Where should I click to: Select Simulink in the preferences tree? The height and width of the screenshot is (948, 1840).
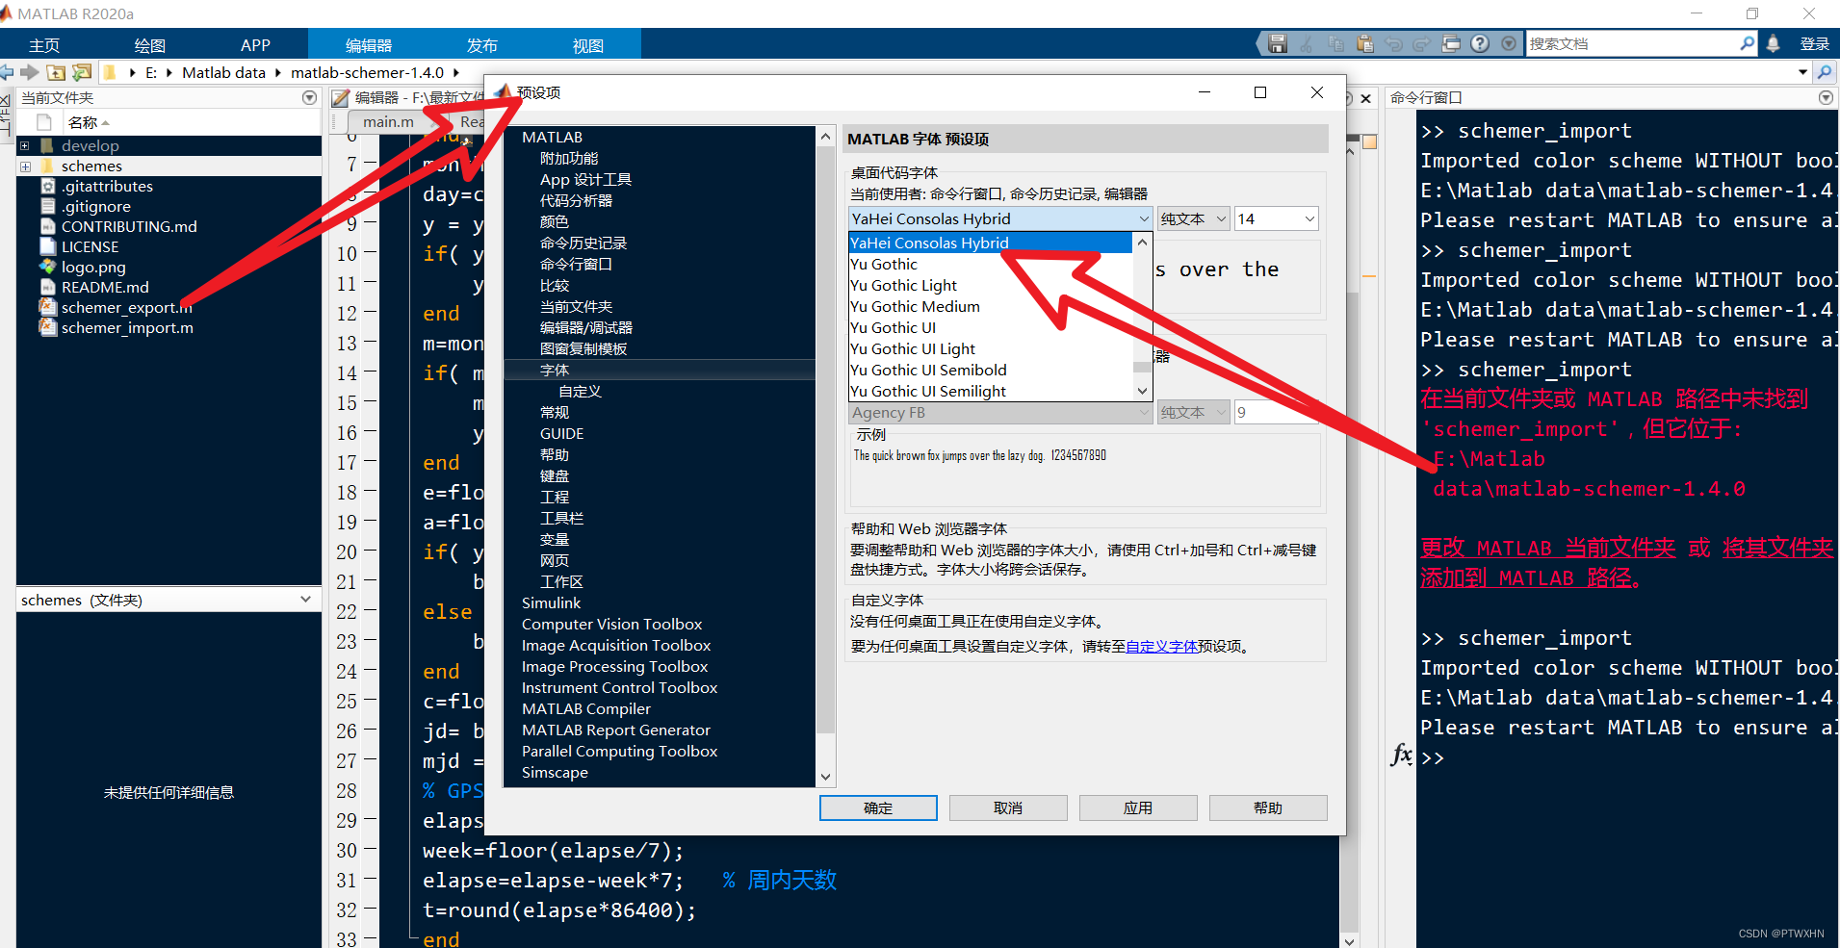tap(552, 602)
